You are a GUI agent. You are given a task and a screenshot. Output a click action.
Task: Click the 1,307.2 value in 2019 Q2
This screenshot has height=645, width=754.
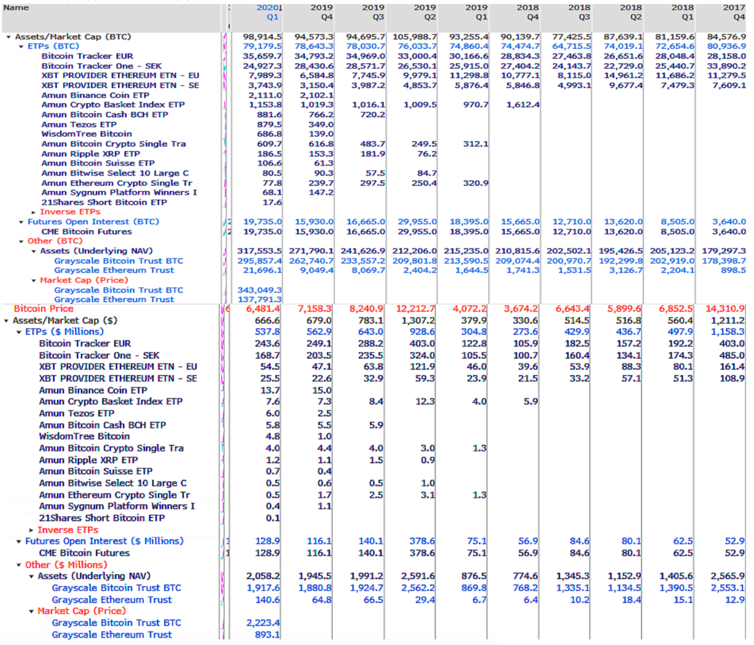(x=418, y=321)
